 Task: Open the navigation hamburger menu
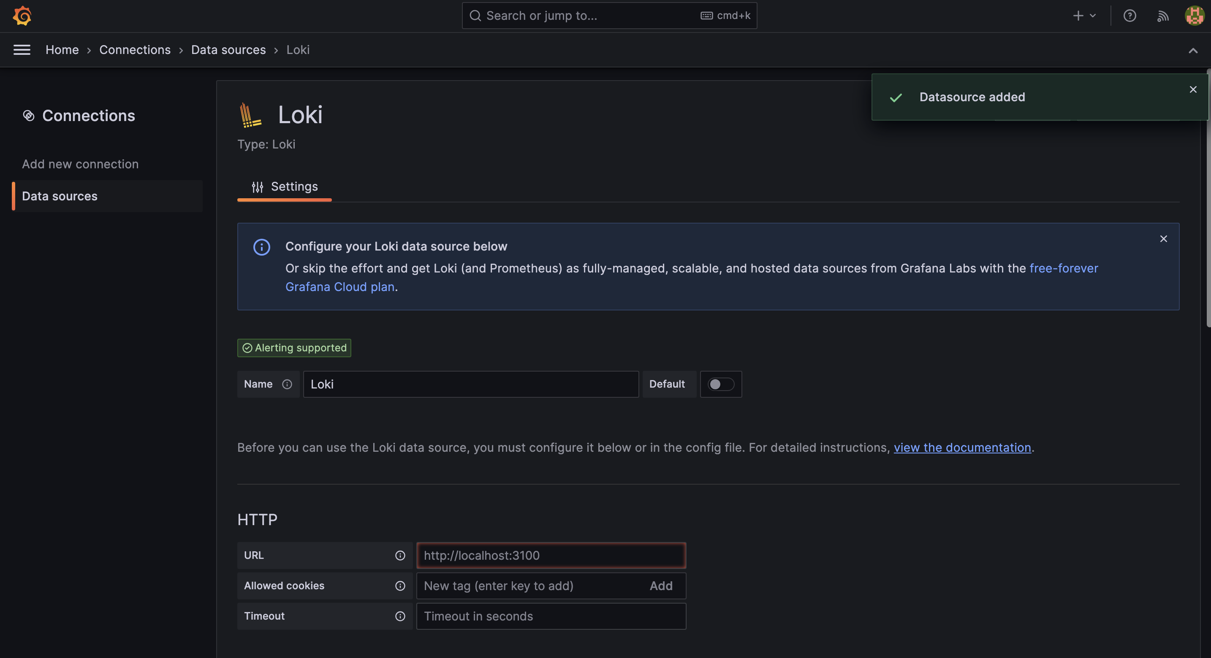[x=22, y=50]
